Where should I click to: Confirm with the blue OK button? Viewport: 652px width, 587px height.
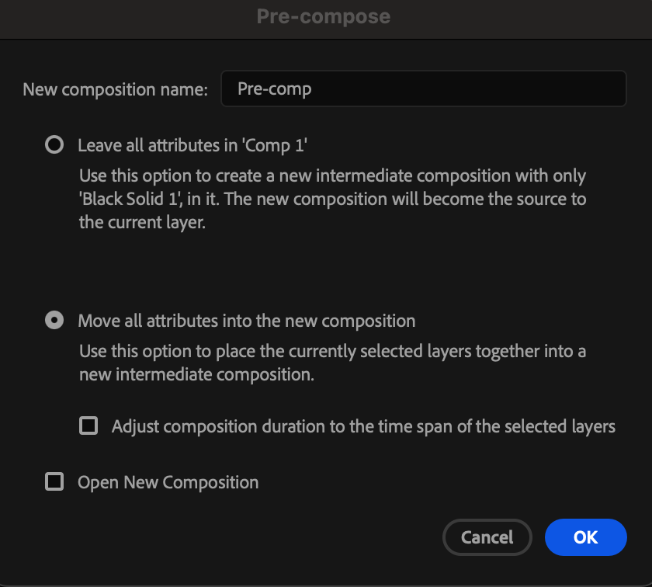coord(585,537)
